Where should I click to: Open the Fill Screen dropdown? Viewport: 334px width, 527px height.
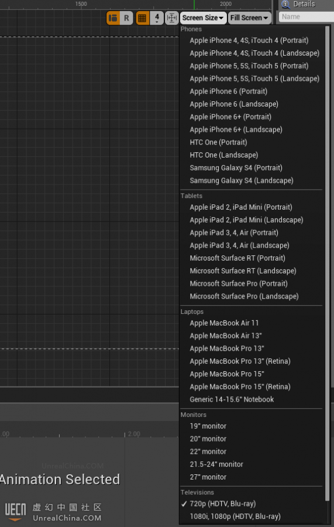[x=249, y=18]
